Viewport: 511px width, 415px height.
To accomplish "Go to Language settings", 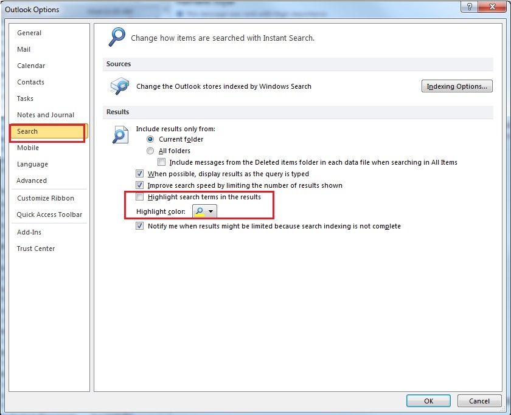I will (x=33, y=164).
